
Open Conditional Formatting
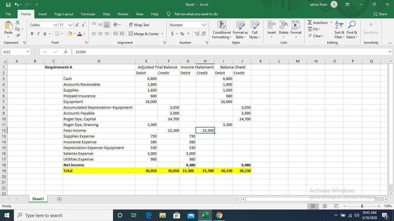[222, 30]
